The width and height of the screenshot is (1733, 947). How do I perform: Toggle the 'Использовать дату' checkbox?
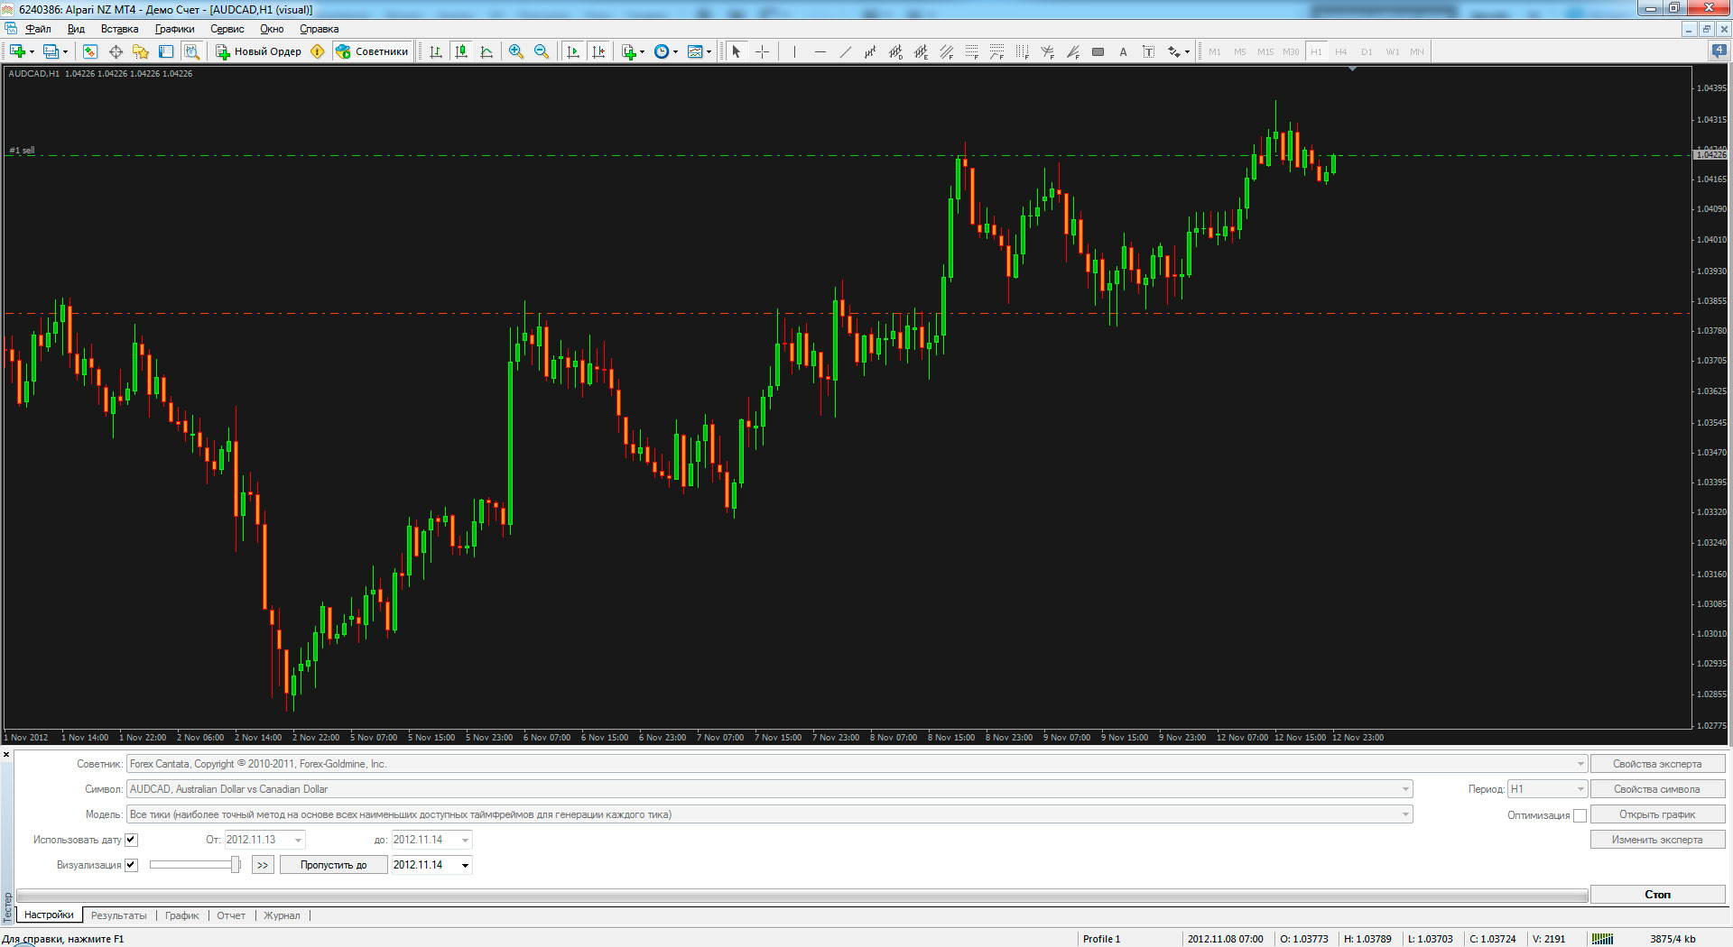(131, 840)
